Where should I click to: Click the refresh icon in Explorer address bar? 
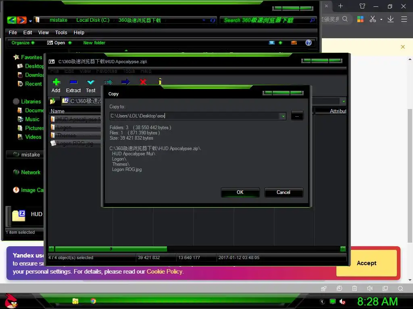pyautogui.click(x=213, y=20)
